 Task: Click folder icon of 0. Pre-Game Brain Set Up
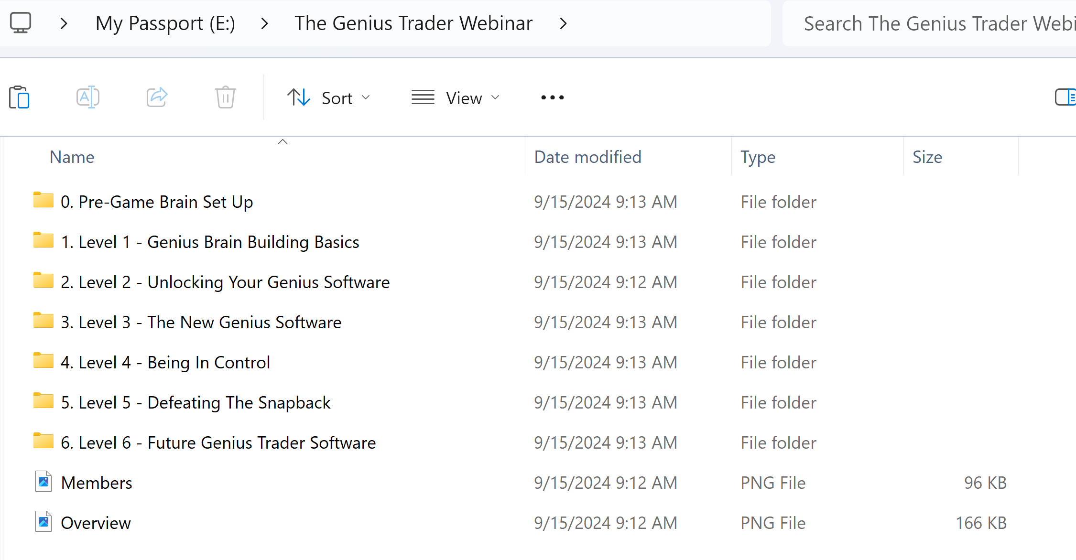coord(43,200)
